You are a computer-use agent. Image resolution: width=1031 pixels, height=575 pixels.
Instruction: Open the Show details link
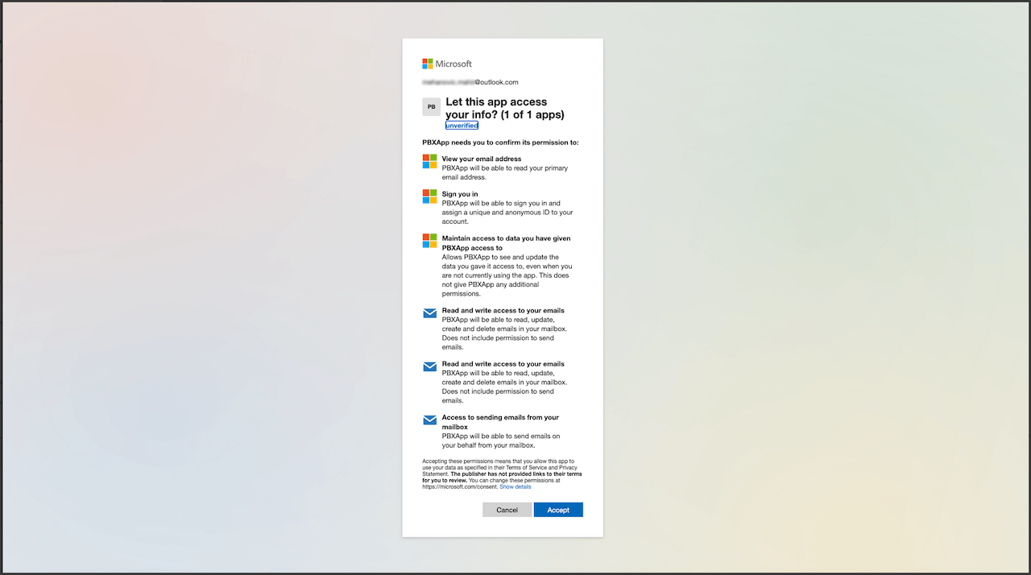(515, 486)
